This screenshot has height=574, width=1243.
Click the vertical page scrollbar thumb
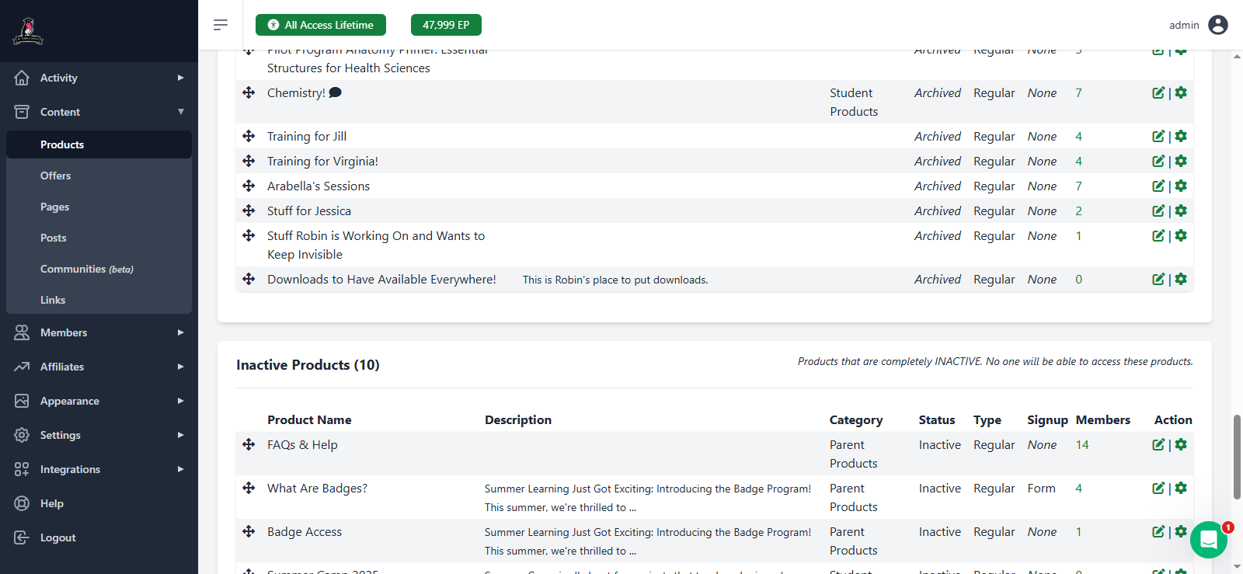coord(1237,457)
